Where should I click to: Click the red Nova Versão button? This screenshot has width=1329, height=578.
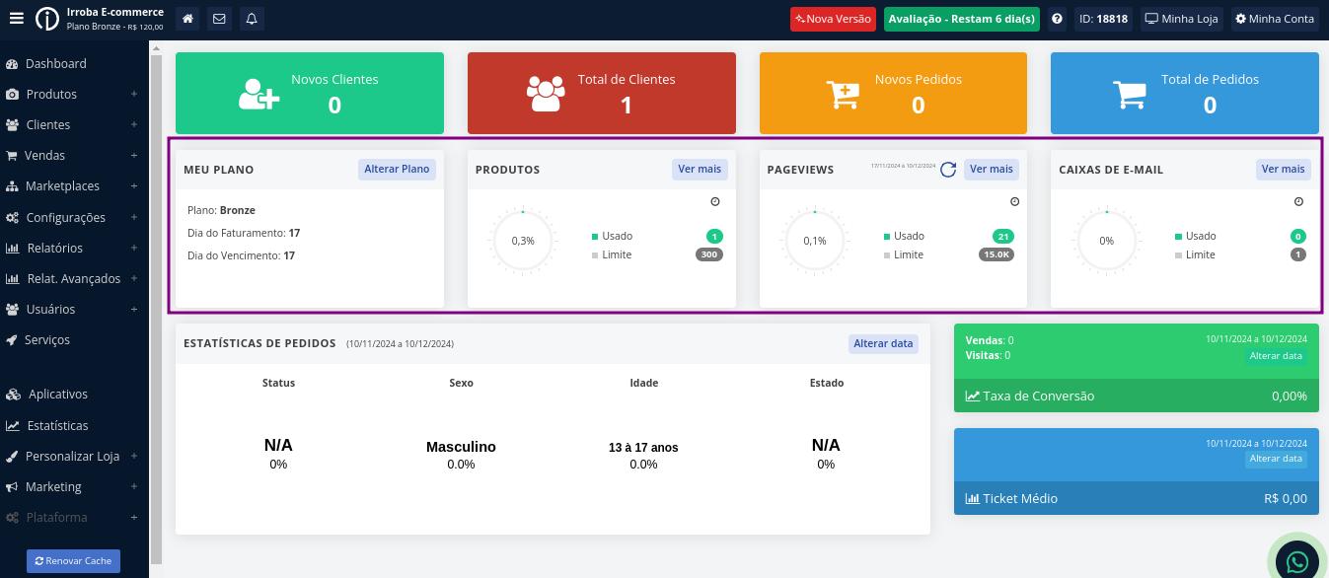pyautogui.click(x=833, y=19)
